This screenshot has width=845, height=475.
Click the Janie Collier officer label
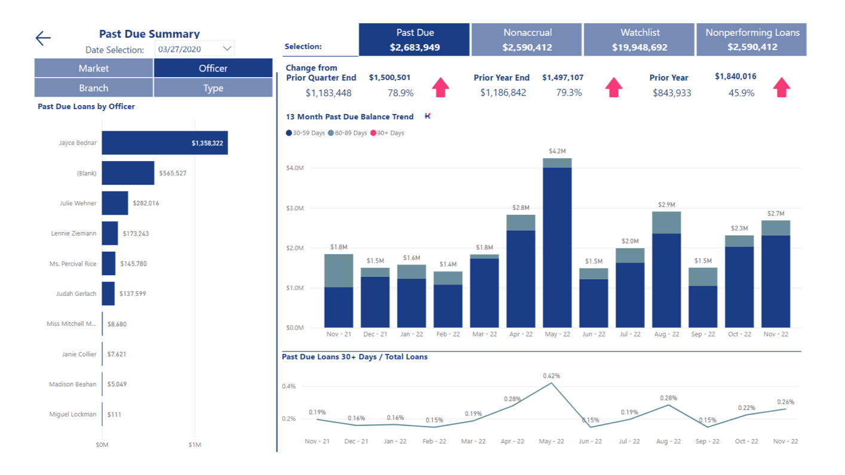[79, 354]
